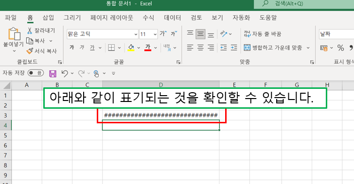Select all cells corner triangle
Image resolution: width=354 pixels, height=184 pixels.
tap(6, 85)
